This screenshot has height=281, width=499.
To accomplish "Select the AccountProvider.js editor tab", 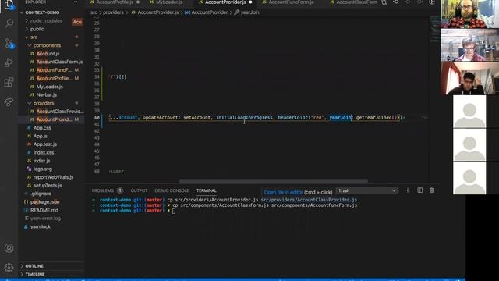I will click(225, 2).
